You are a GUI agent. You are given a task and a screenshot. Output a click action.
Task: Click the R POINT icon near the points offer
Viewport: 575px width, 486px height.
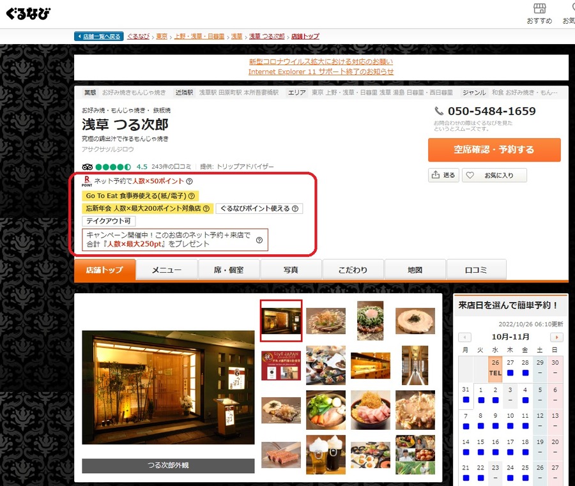pyautogui.click(x=86, y=180)
